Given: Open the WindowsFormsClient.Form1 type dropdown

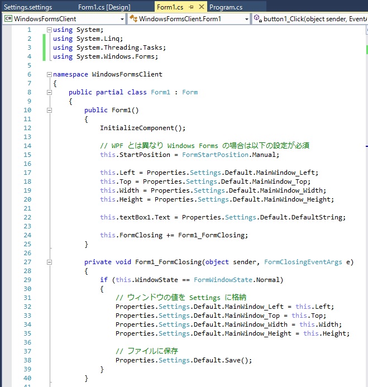Looking at the screenshot, I should [247, 19].
